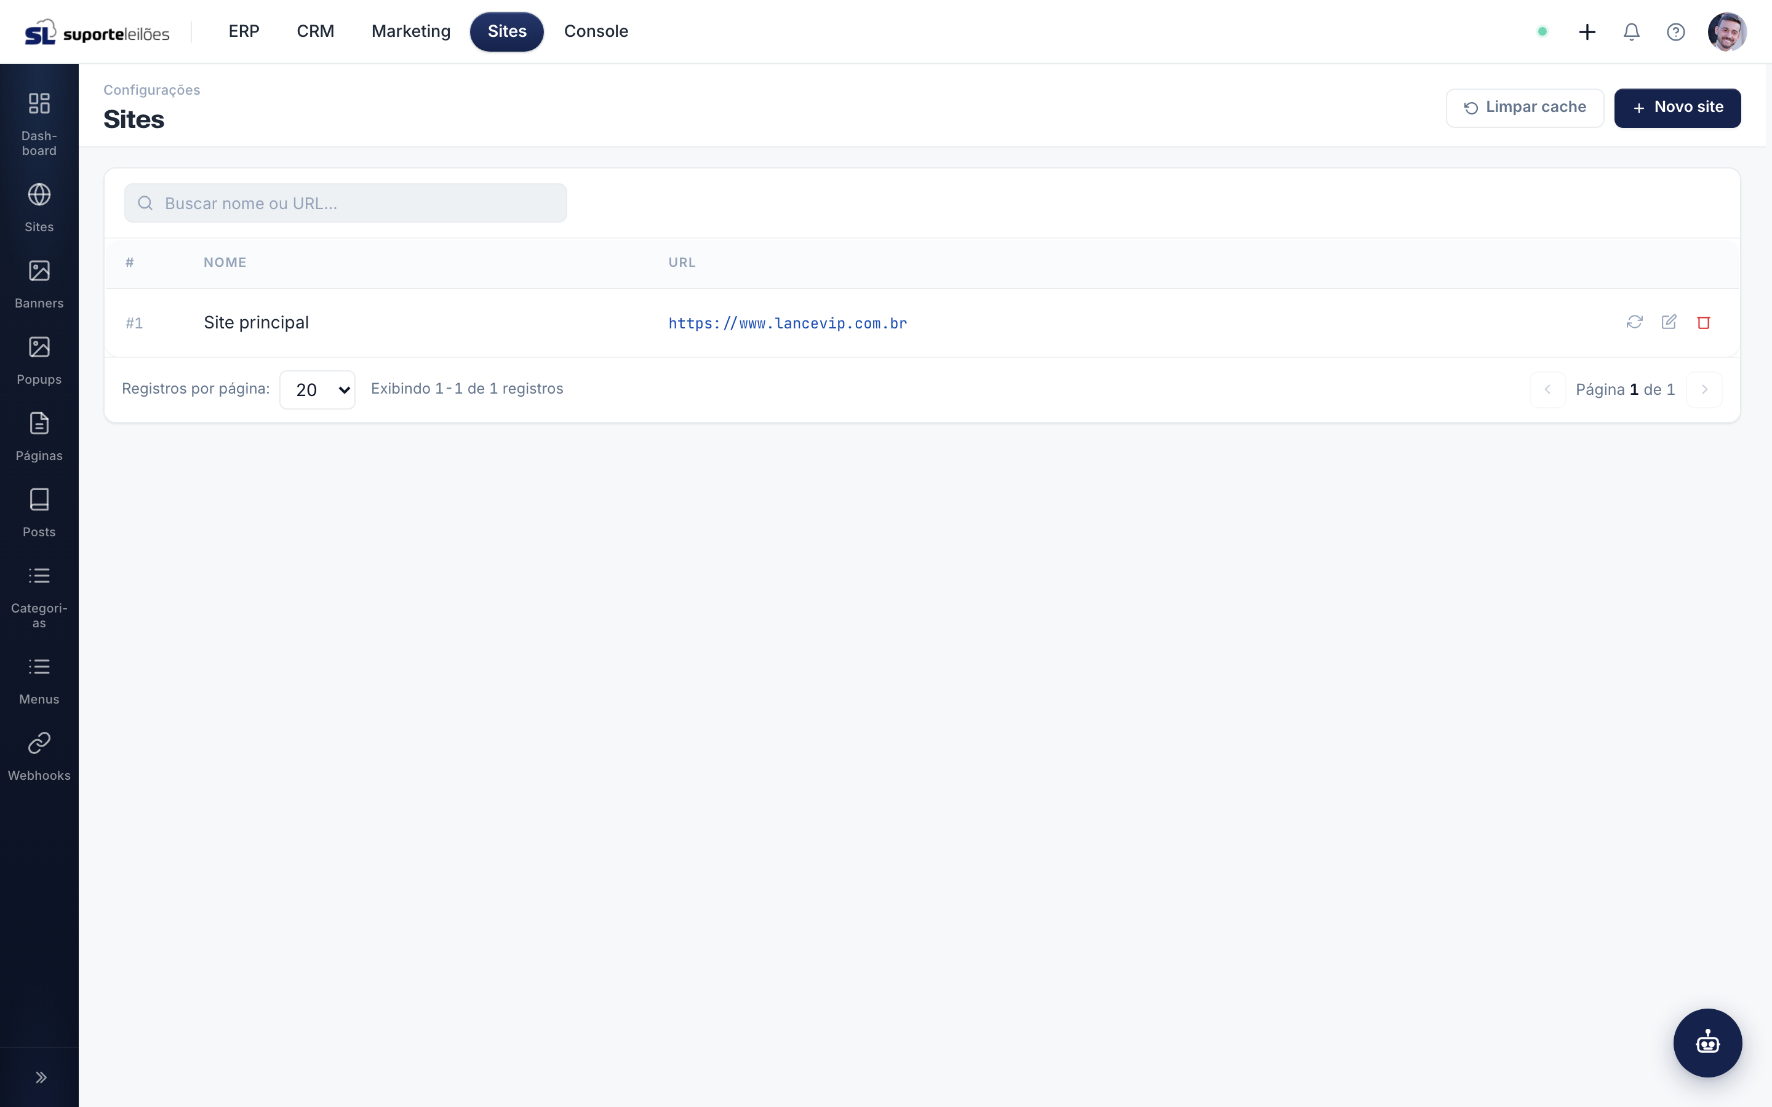The width and height of the screenshot is (1772, 1107).
Task: Open the help question-mark icon
Action: pyautogui.click(x=1675, y=31)
